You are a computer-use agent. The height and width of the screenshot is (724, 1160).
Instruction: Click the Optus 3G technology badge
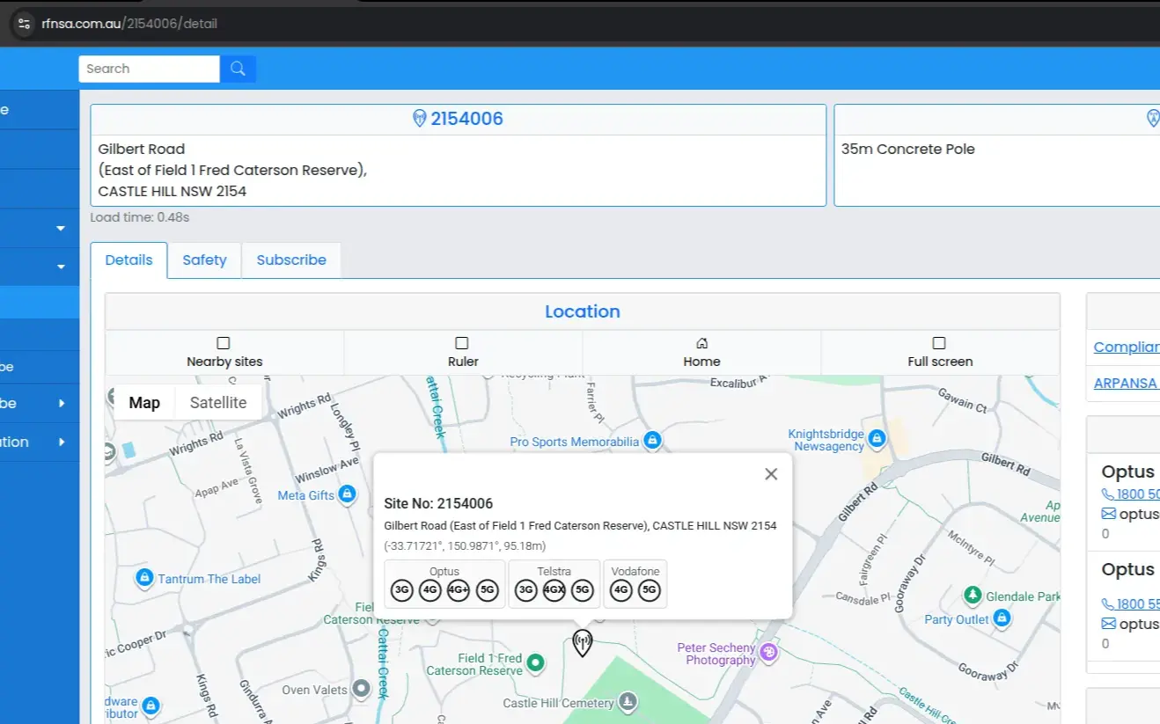(x=402, y=591)
